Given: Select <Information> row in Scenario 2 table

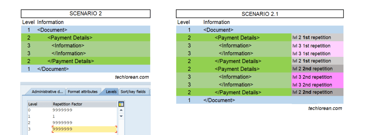Looking at the screenshot, I should pos(86,45).
